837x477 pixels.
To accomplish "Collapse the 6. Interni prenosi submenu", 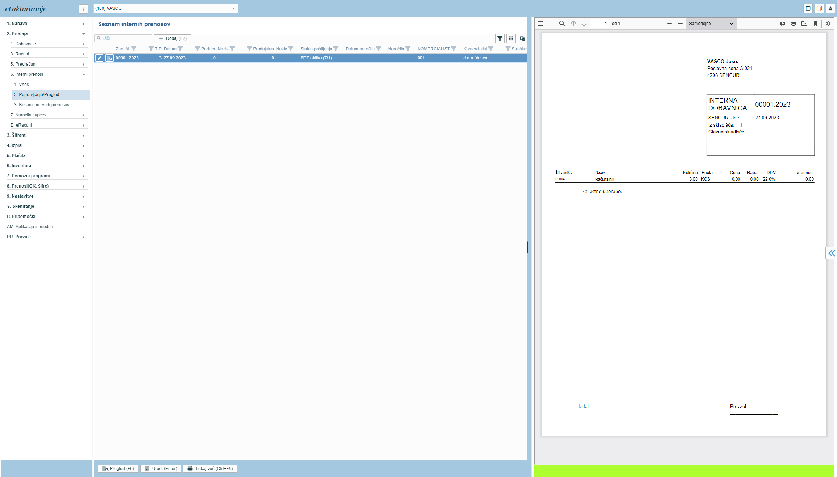I will (49, 74).
